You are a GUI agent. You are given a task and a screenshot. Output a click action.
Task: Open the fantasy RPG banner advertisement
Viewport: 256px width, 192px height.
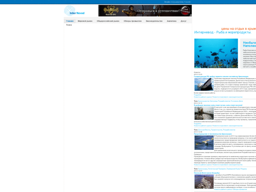click(145, 11)
